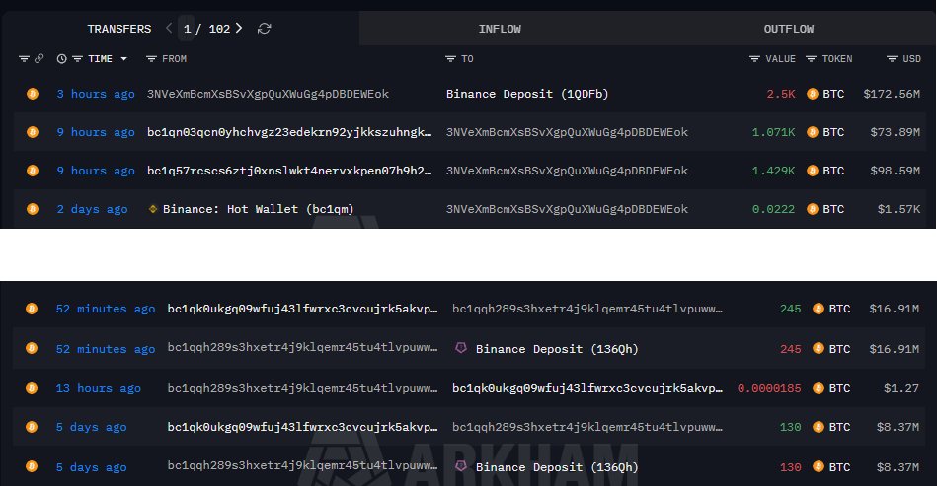Viewport: 937px width, 486px height.
Task: Select the 1.071K value
Action: click(773, 132)
